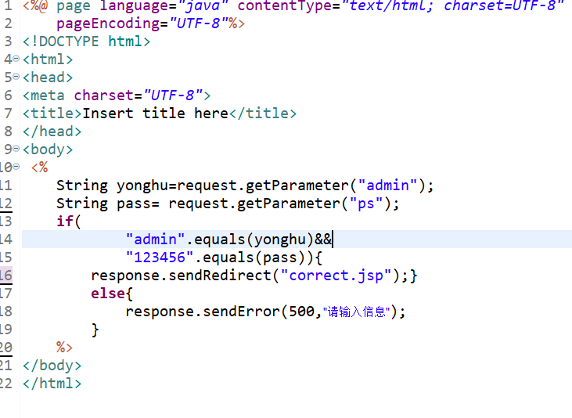Click line number 8 in the gutter
The height and width of the screenshot is (418, 572).
click(x=8, y=132)
